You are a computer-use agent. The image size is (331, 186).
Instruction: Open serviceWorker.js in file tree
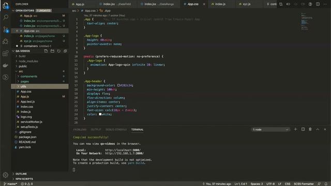32,122
